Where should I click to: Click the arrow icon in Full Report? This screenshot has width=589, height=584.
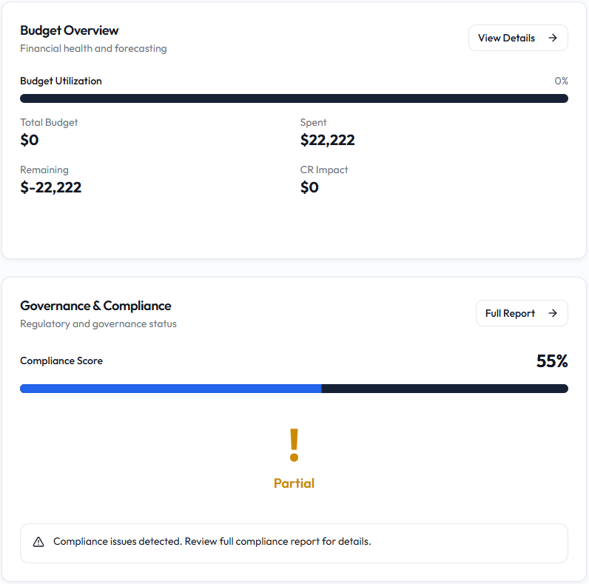click(x=553, y=313)
